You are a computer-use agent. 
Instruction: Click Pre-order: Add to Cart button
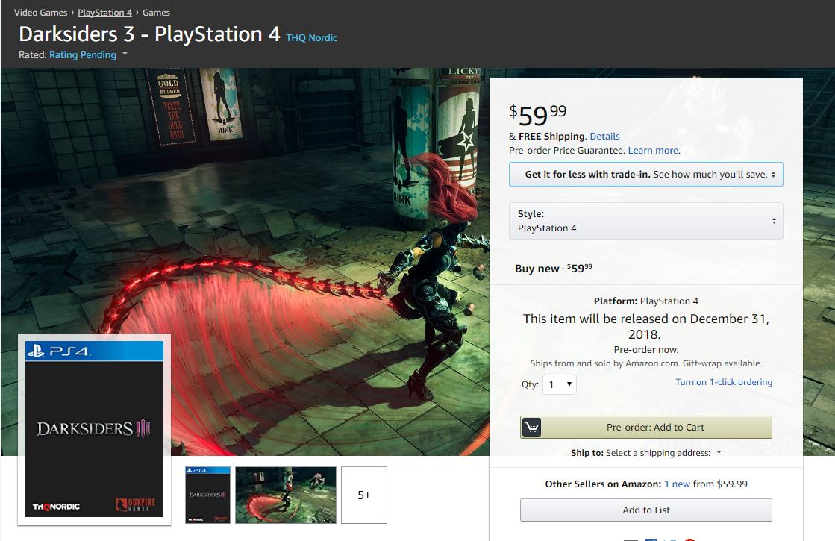coord(654,428)
